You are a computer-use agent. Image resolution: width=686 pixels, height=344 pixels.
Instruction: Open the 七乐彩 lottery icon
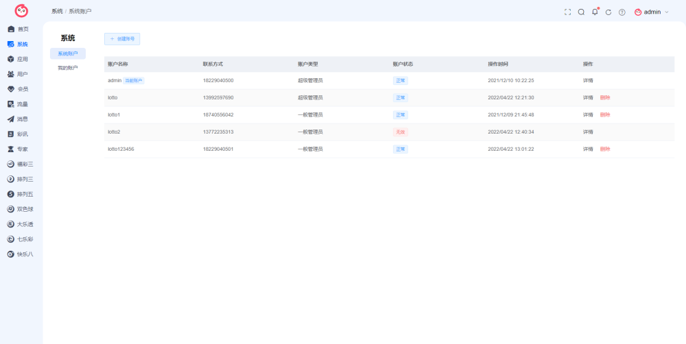click(11, 239)
